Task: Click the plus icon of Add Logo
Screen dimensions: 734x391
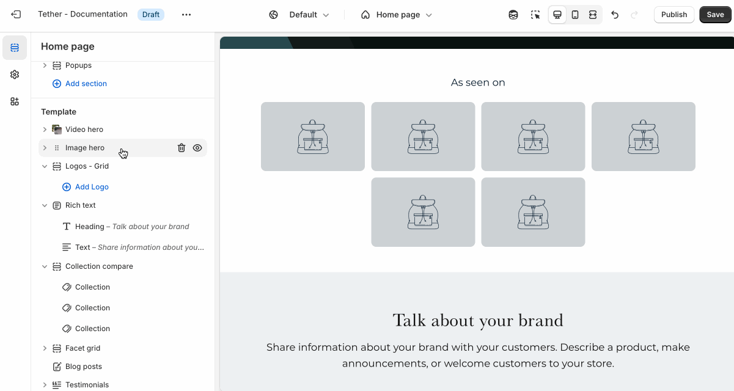Action: click(67, 187)
